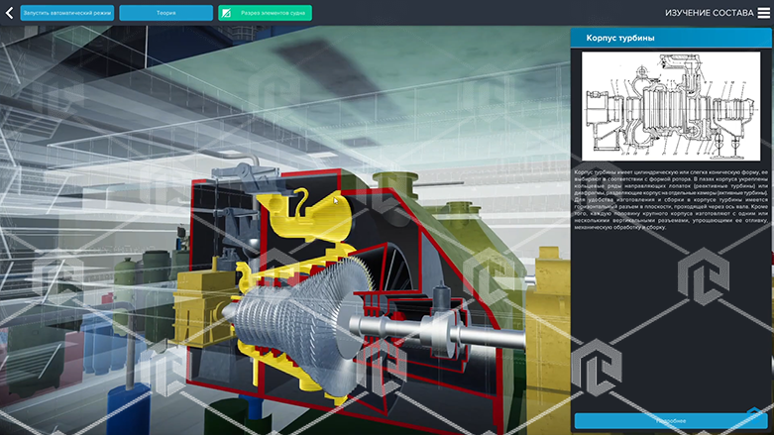Open the hamburger menu next to ИЗУЧЕНИЕ СОСТАВА
774x435 pixels.
(x=764, y=13)
